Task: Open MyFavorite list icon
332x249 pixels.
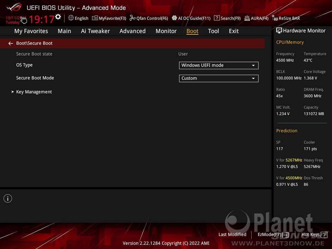Action: click(x=95, y=18)
